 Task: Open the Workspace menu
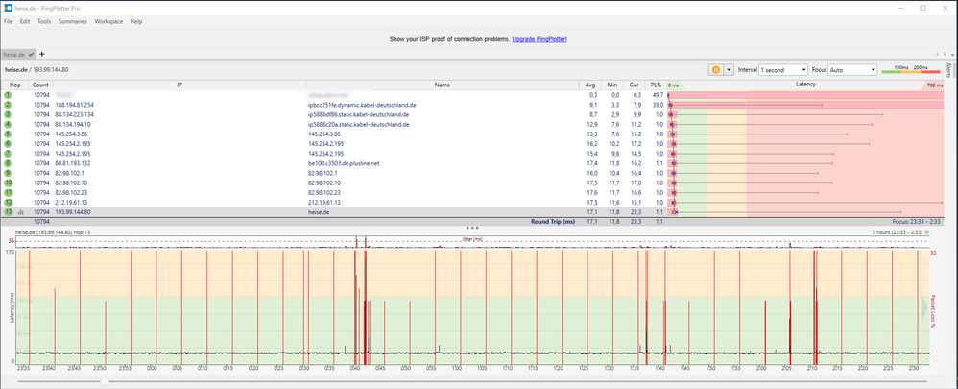click(x=108, y=21)
